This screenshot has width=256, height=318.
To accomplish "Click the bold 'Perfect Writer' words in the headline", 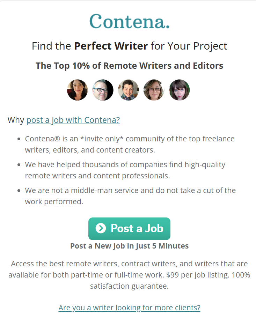I will (111, 46).
